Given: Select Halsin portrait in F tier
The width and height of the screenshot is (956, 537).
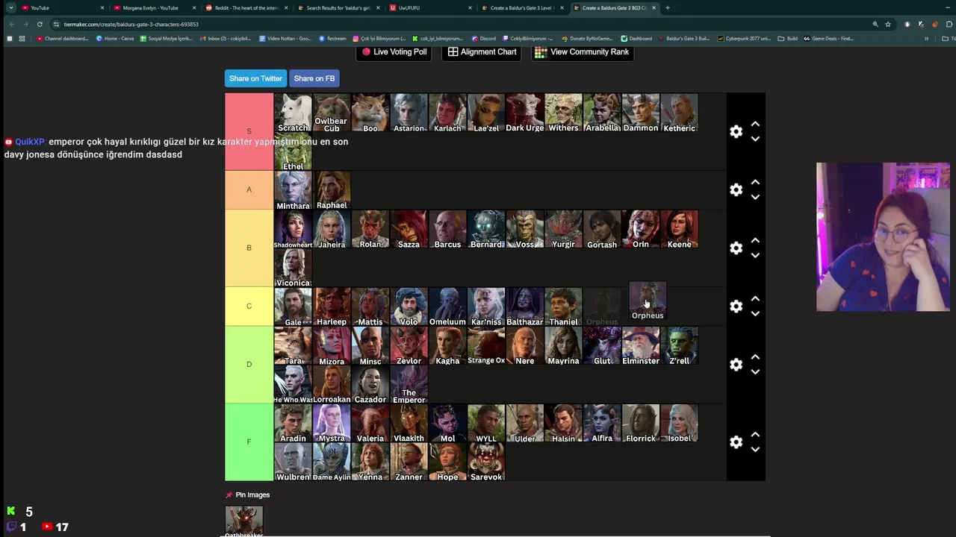Looking at the screenshot, I should tap(563, 423).
